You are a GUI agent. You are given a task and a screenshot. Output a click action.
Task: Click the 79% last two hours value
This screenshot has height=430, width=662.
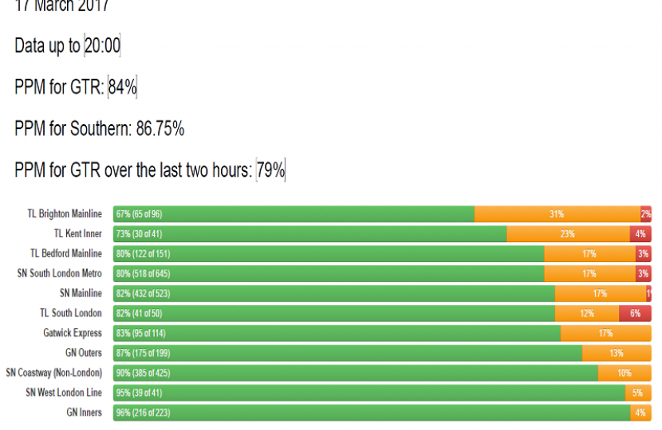point(270,170)
